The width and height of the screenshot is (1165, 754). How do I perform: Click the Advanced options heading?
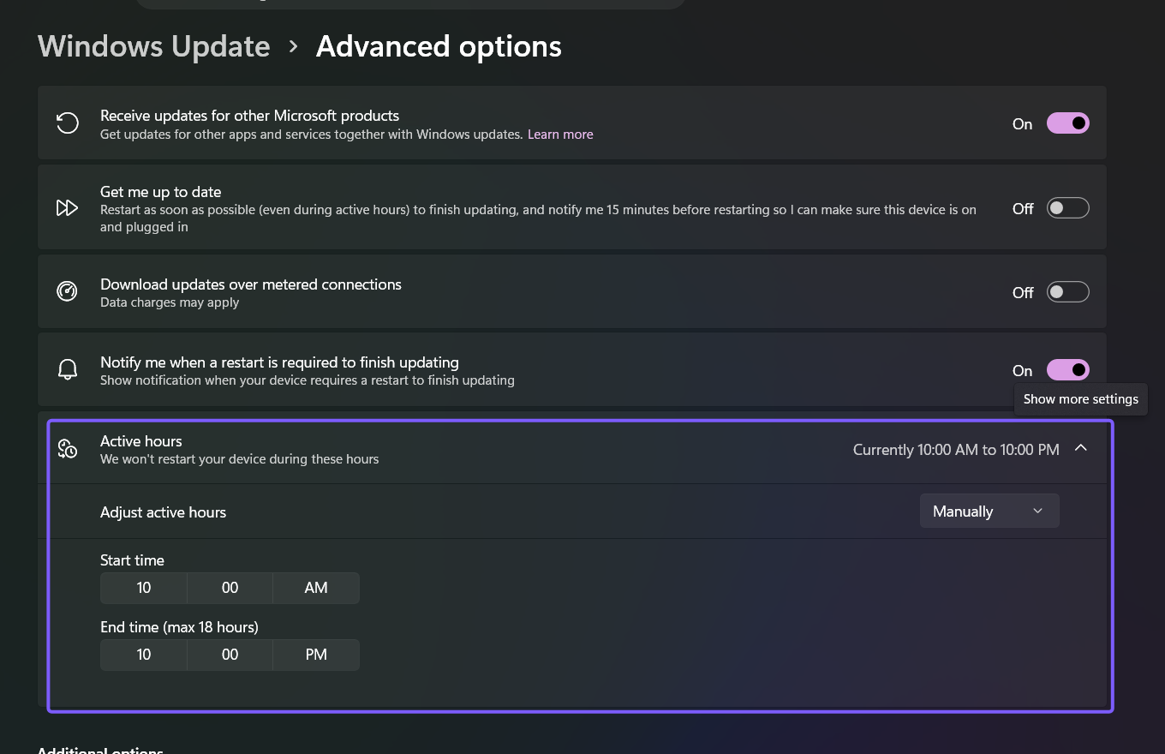[x=439, y=46]
